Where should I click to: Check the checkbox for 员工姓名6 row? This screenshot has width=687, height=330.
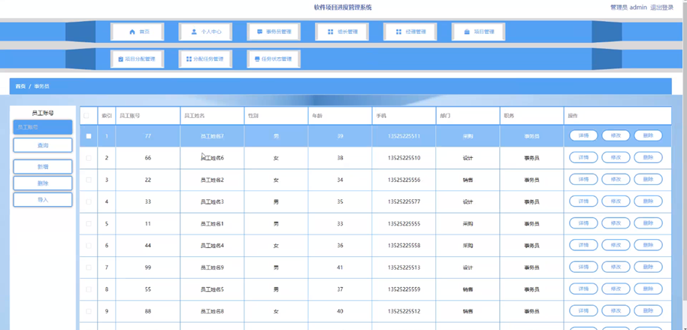click(x=89, y=158)
